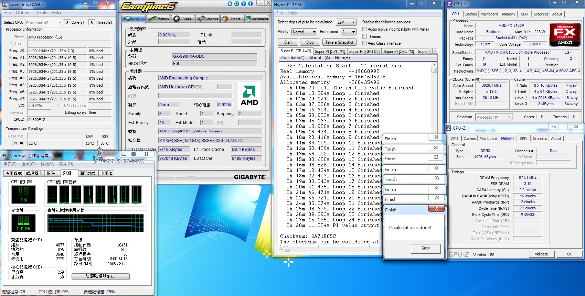Screen dimensions: 585x296
Task: Click the Hyper PI log horizontal scrollbar track
Action: [334, 250]
